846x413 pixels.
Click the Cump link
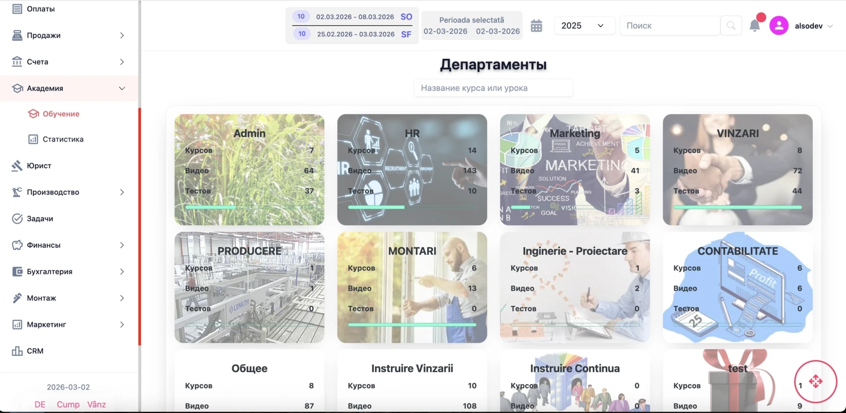point(68,404)
